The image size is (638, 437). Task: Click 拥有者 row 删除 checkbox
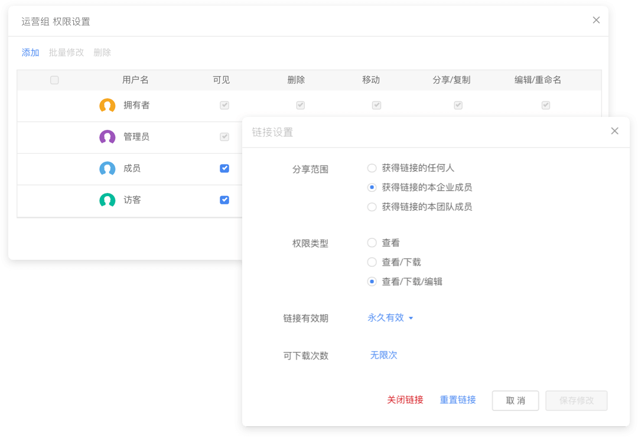tap(300, 105)
